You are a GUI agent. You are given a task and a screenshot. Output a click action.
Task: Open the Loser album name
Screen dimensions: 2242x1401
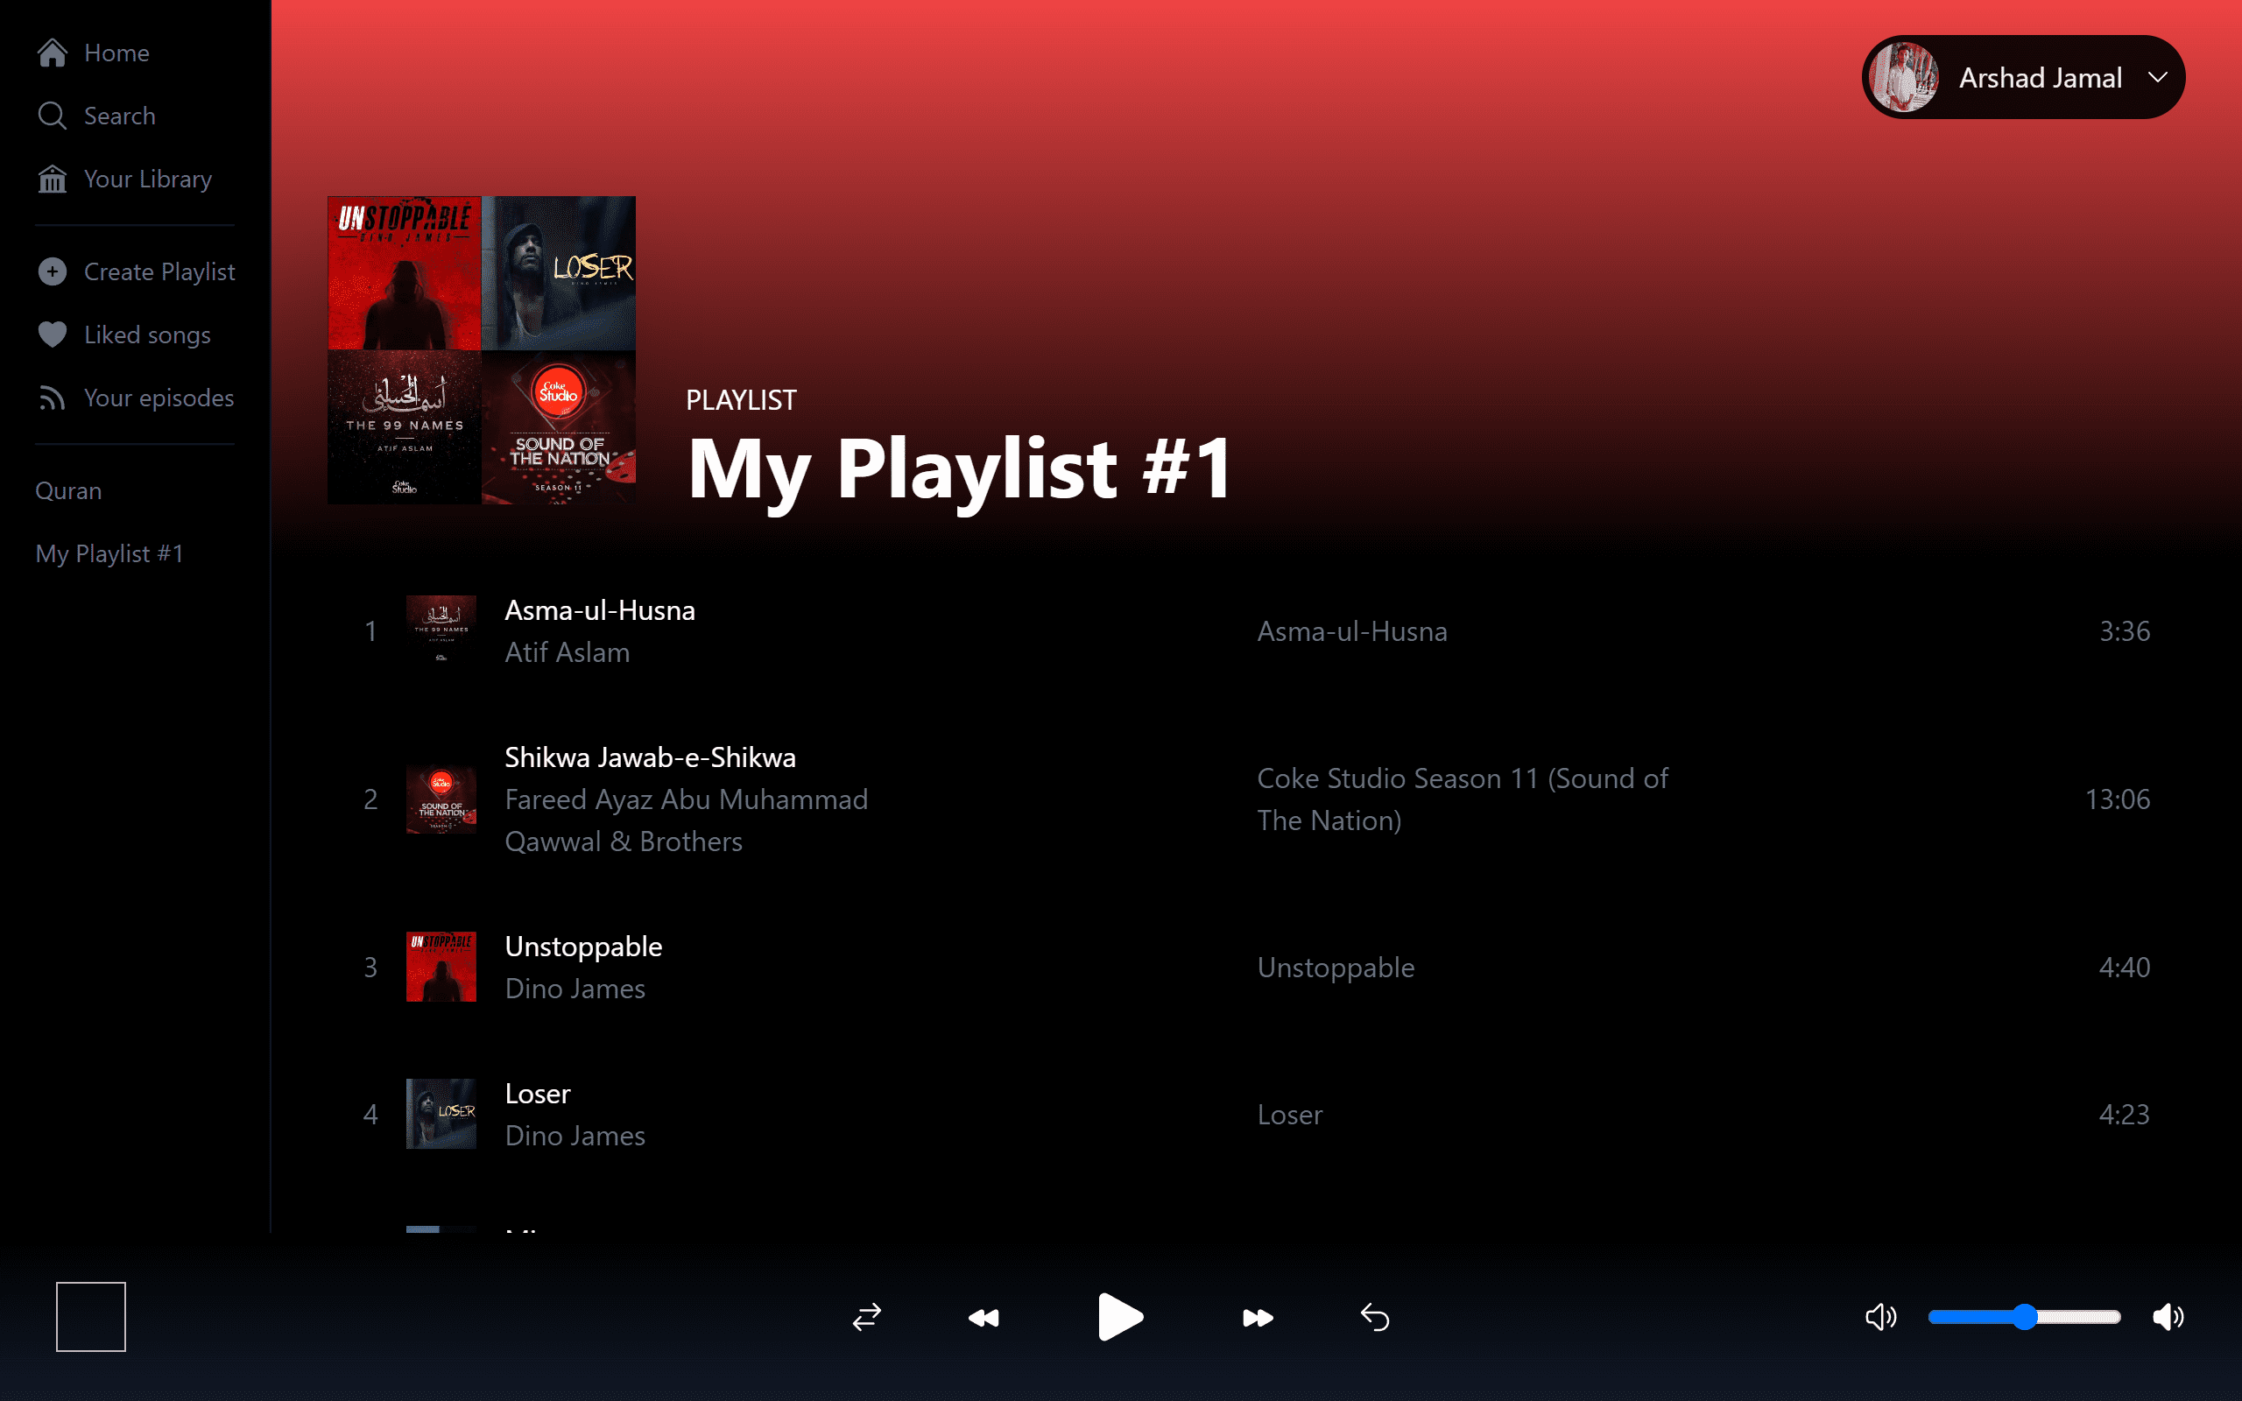(x=1290, y=1115)
